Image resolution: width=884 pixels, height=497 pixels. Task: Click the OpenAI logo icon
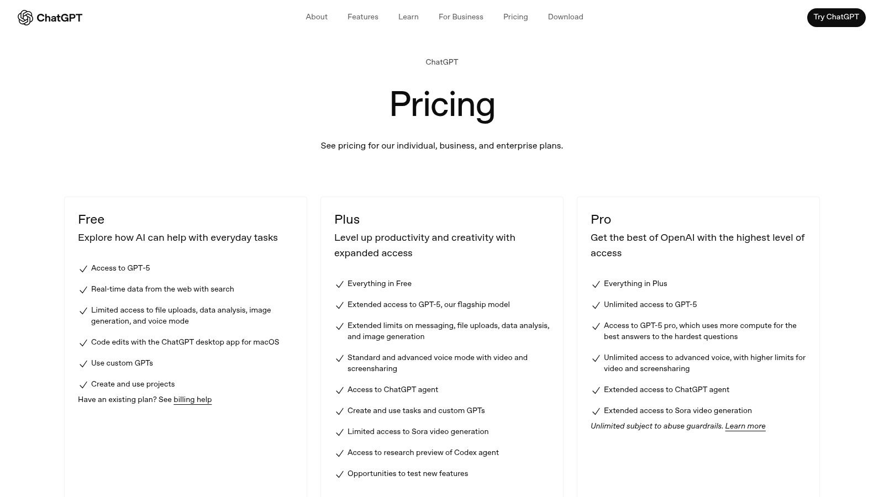click(x=25, y=17)
